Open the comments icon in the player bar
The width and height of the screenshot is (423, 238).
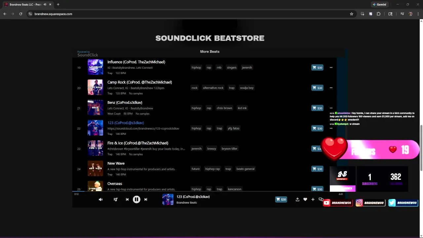(x=321, y=199)
